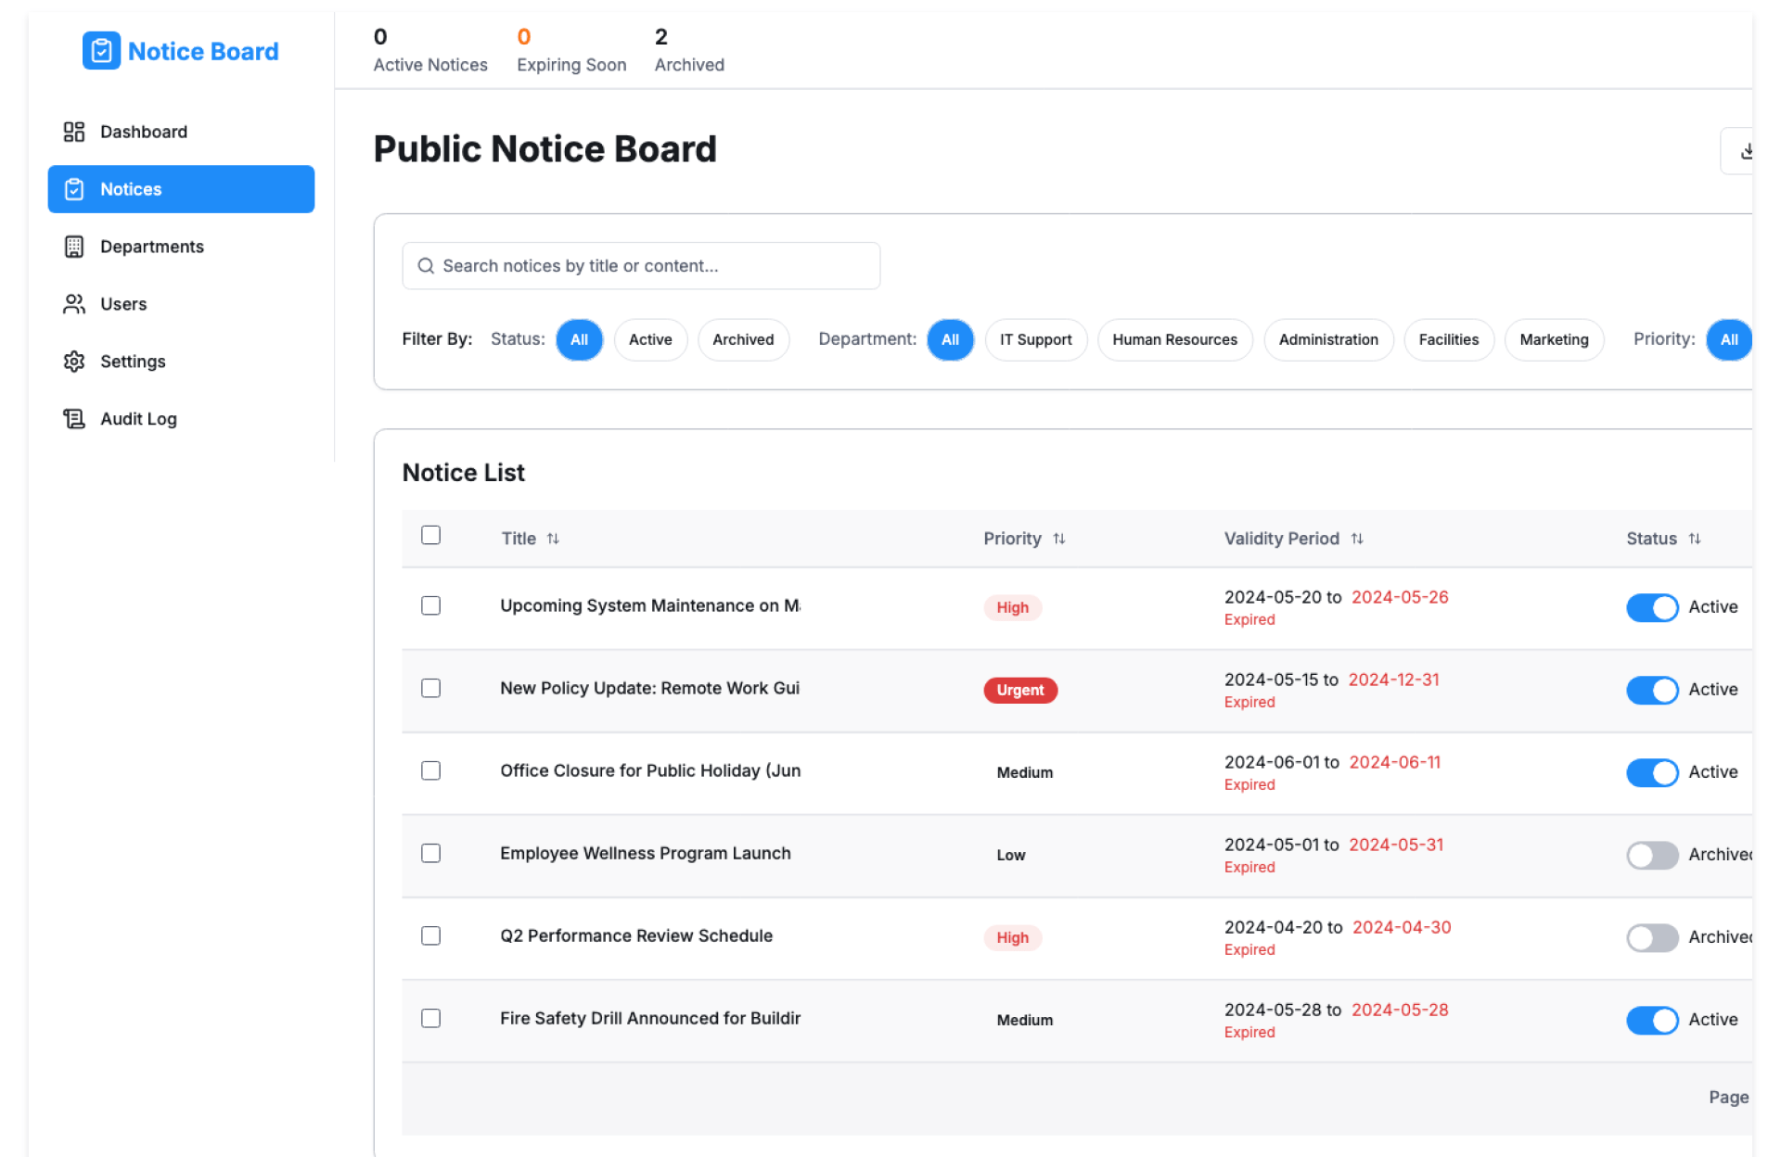Check the select-all checkbox in table header

tap(430, 535)
